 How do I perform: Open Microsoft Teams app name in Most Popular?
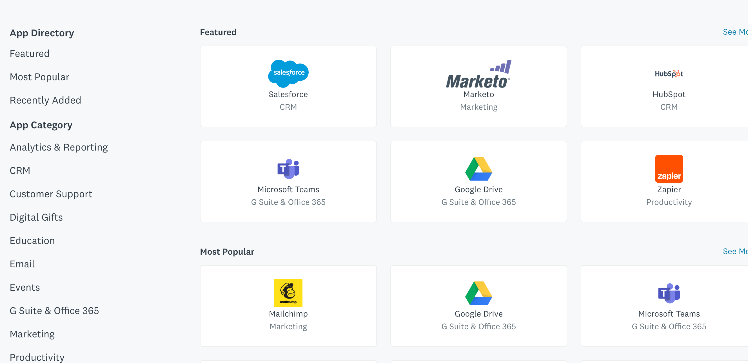coord(669,314)
